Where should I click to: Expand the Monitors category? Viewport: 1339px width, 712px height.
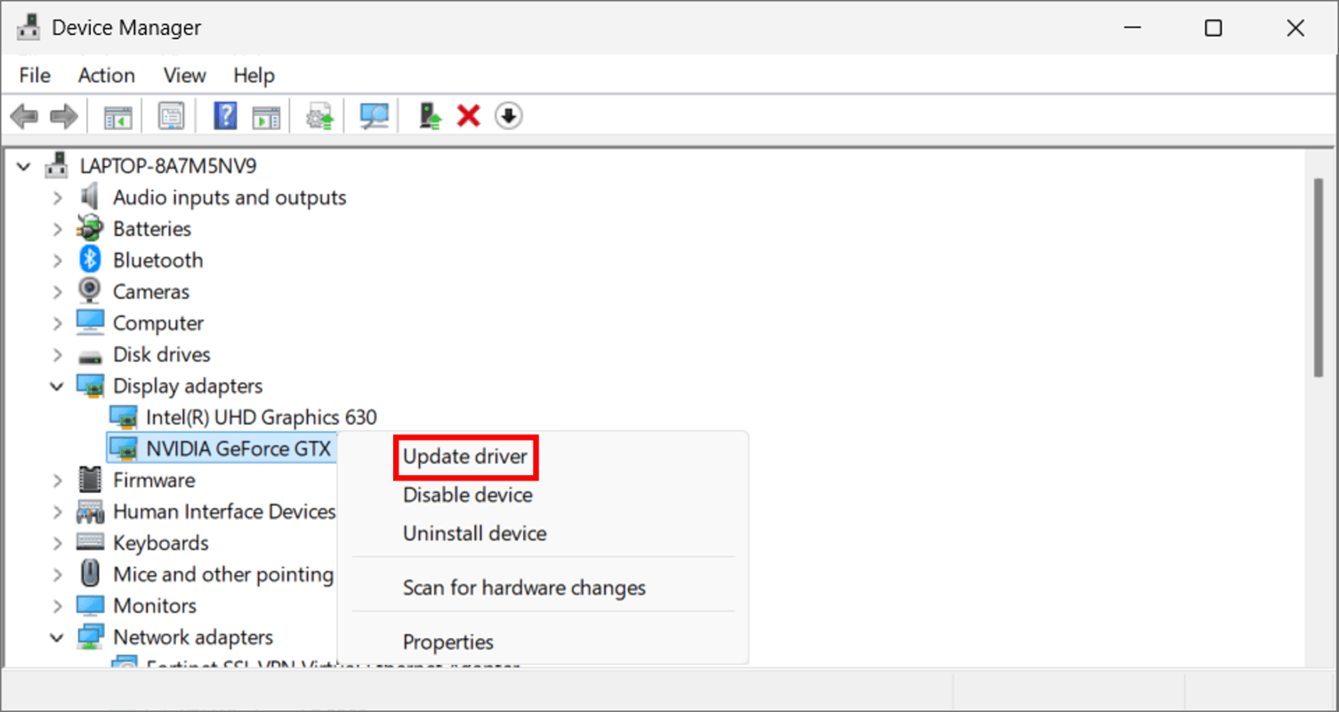point(56,605)
